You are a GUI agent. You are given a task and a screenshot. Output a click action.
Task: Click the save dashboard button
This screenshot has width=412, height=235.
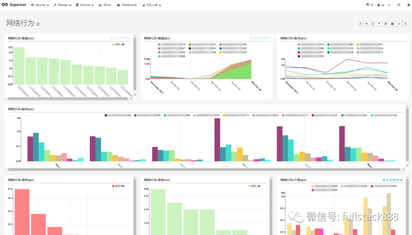(x=406, y=24)
